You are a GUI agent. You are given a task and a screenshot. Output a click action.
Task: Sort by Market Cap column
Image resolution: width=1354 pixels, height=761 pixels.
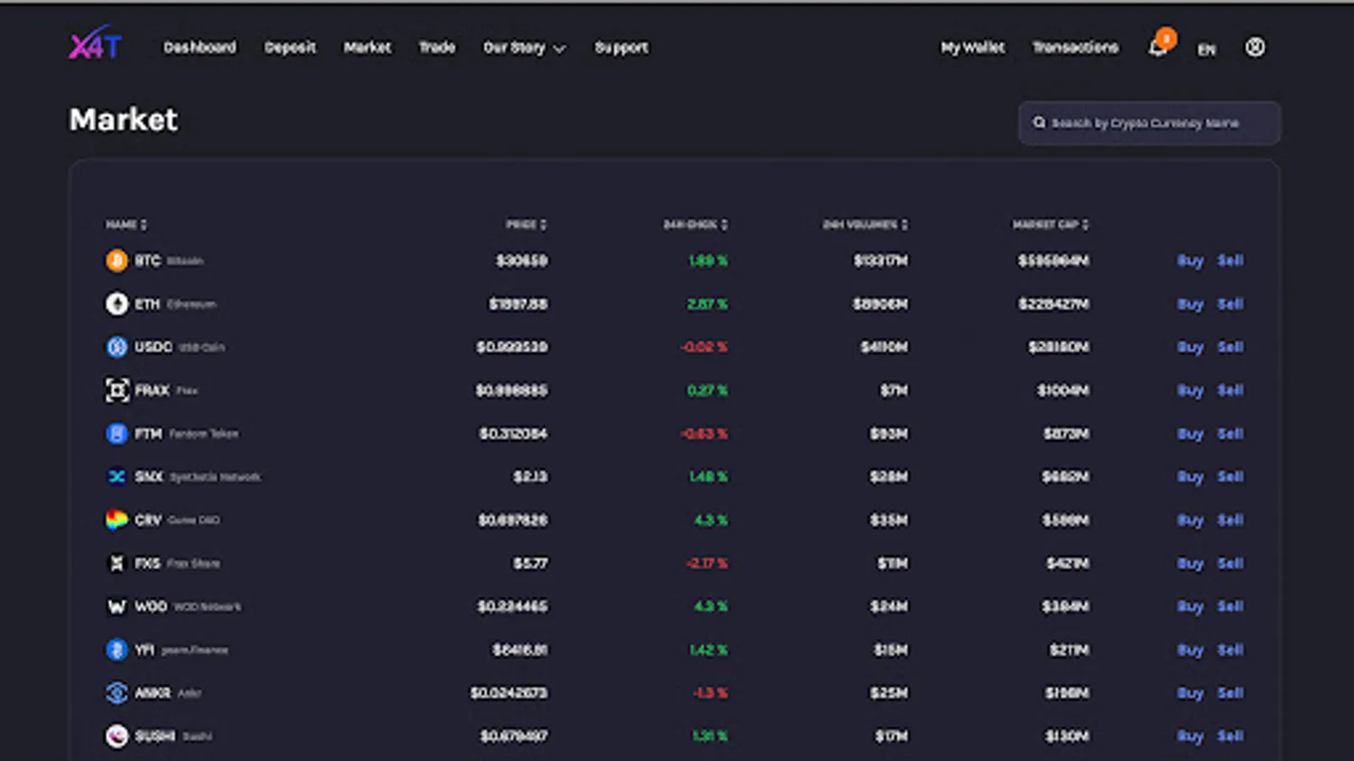(1051, 224)
